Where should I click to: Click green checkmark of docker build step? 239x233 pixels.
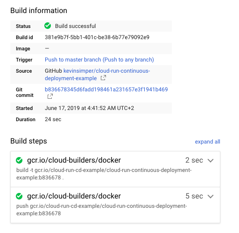coord(19,160)
